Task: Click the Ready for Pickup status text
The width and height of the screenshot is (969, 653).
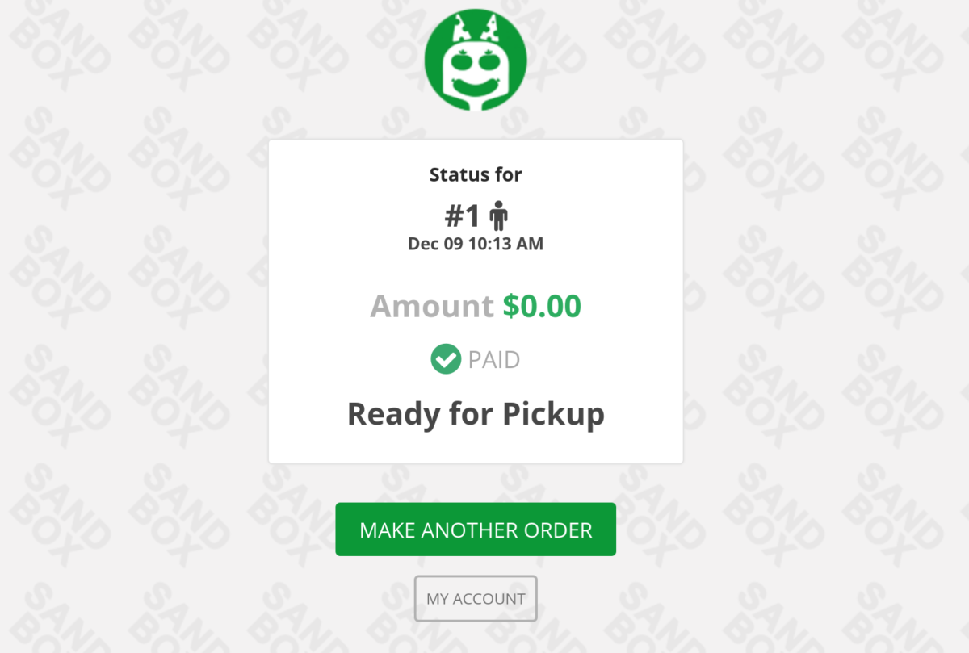Action: pyautogui.click(x=476, y=415)
